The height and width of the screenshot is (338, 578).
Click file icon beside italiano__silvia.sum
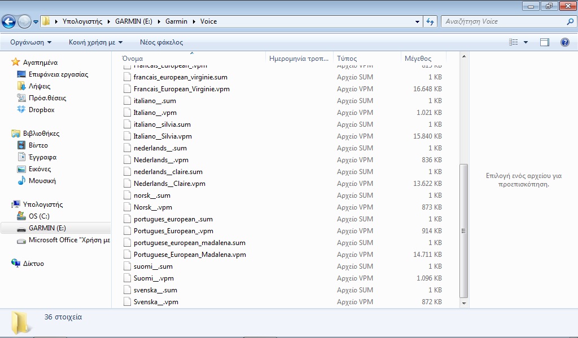(127, 124)
